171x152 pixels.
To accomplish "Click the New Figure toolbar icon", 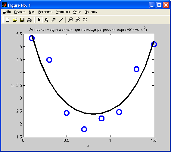I will tap(8, 20).
